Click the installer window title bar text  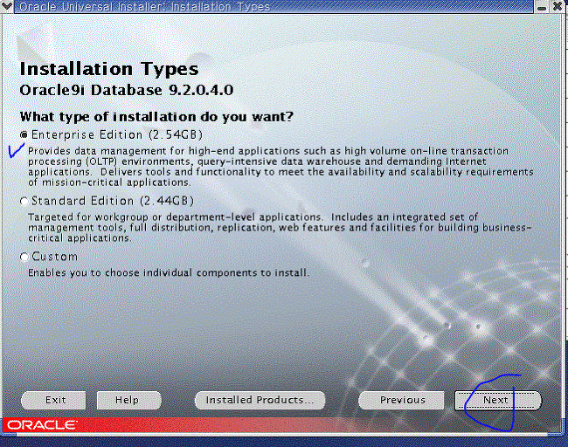[144, 6]
